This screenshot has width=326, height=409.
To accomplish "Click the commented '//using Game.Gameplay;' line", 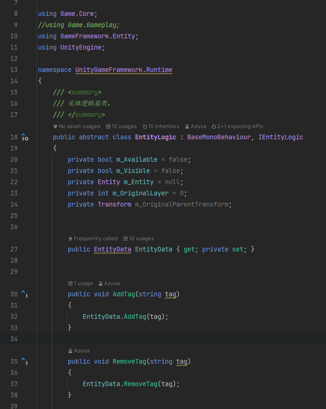I will (x=79, y=25).
